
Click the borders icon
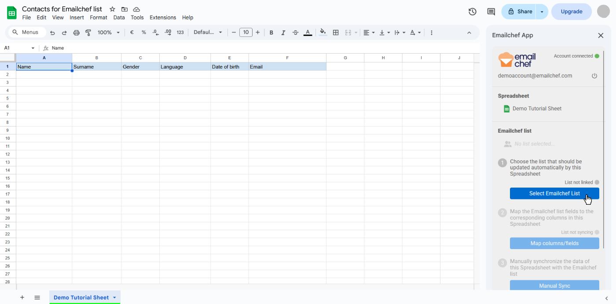(x=336, y=33)
